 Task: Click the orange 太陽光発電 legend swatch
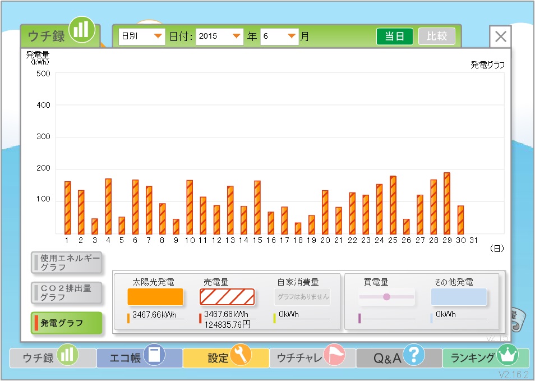tap(155, 297)
